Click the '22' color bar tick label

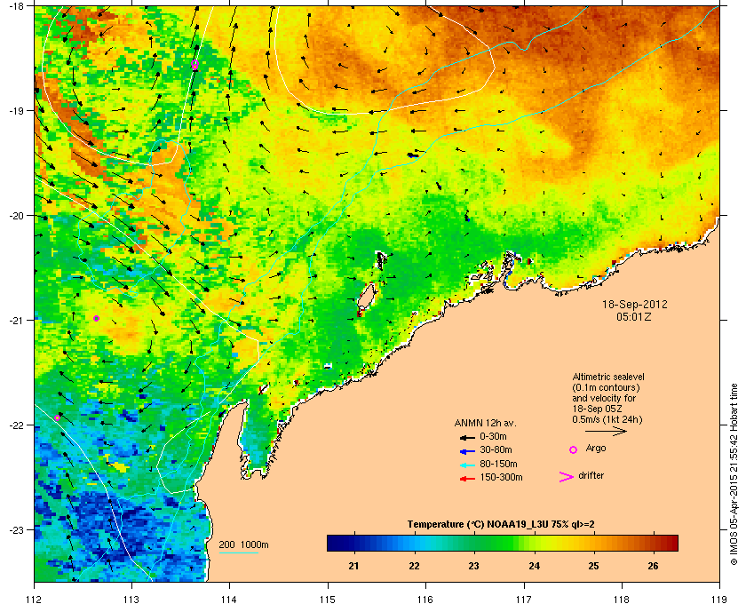point(414,566)
